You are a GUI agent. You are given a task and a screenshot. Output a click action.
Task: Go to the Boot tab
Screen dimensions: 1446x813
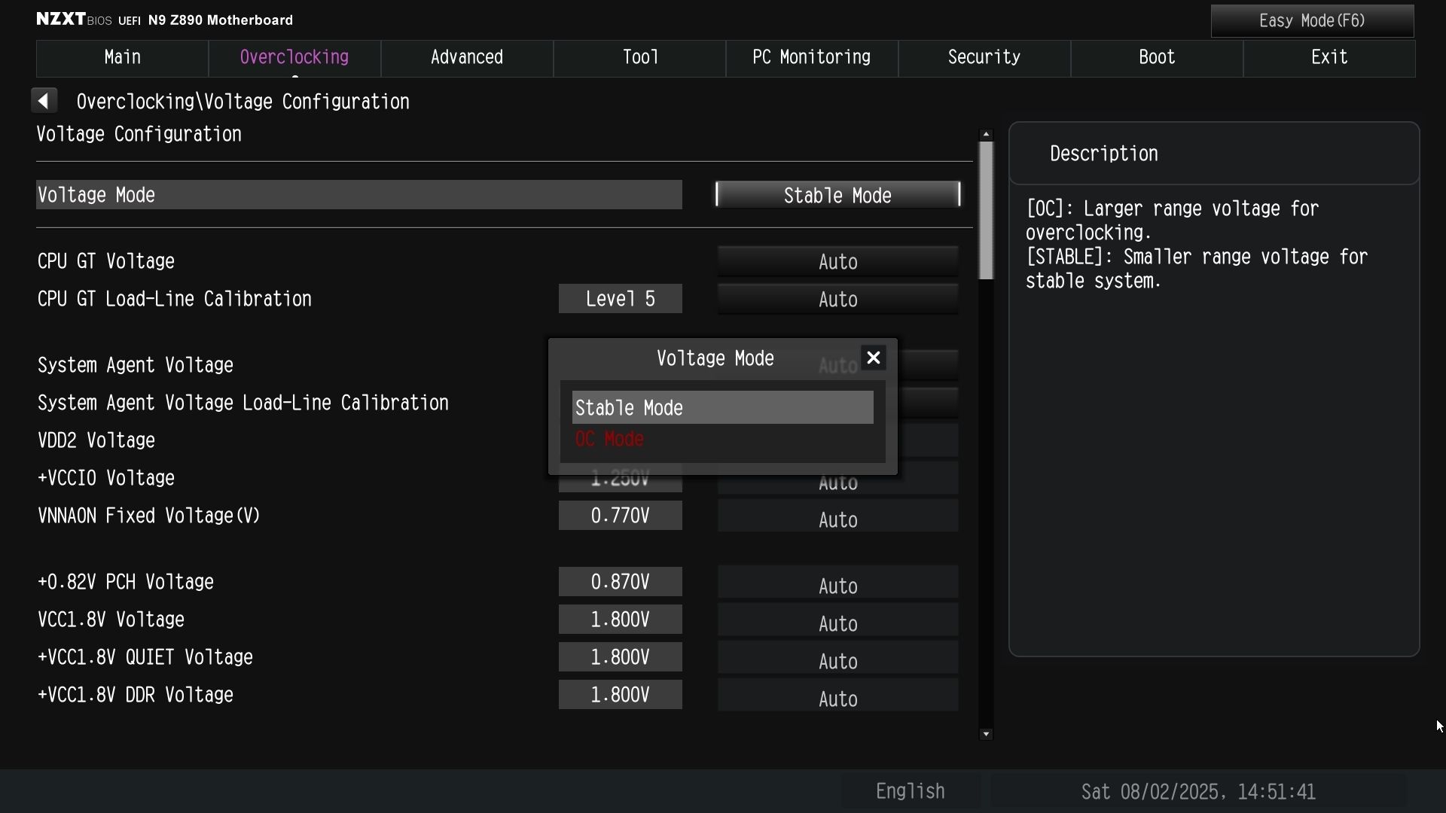1157,58
